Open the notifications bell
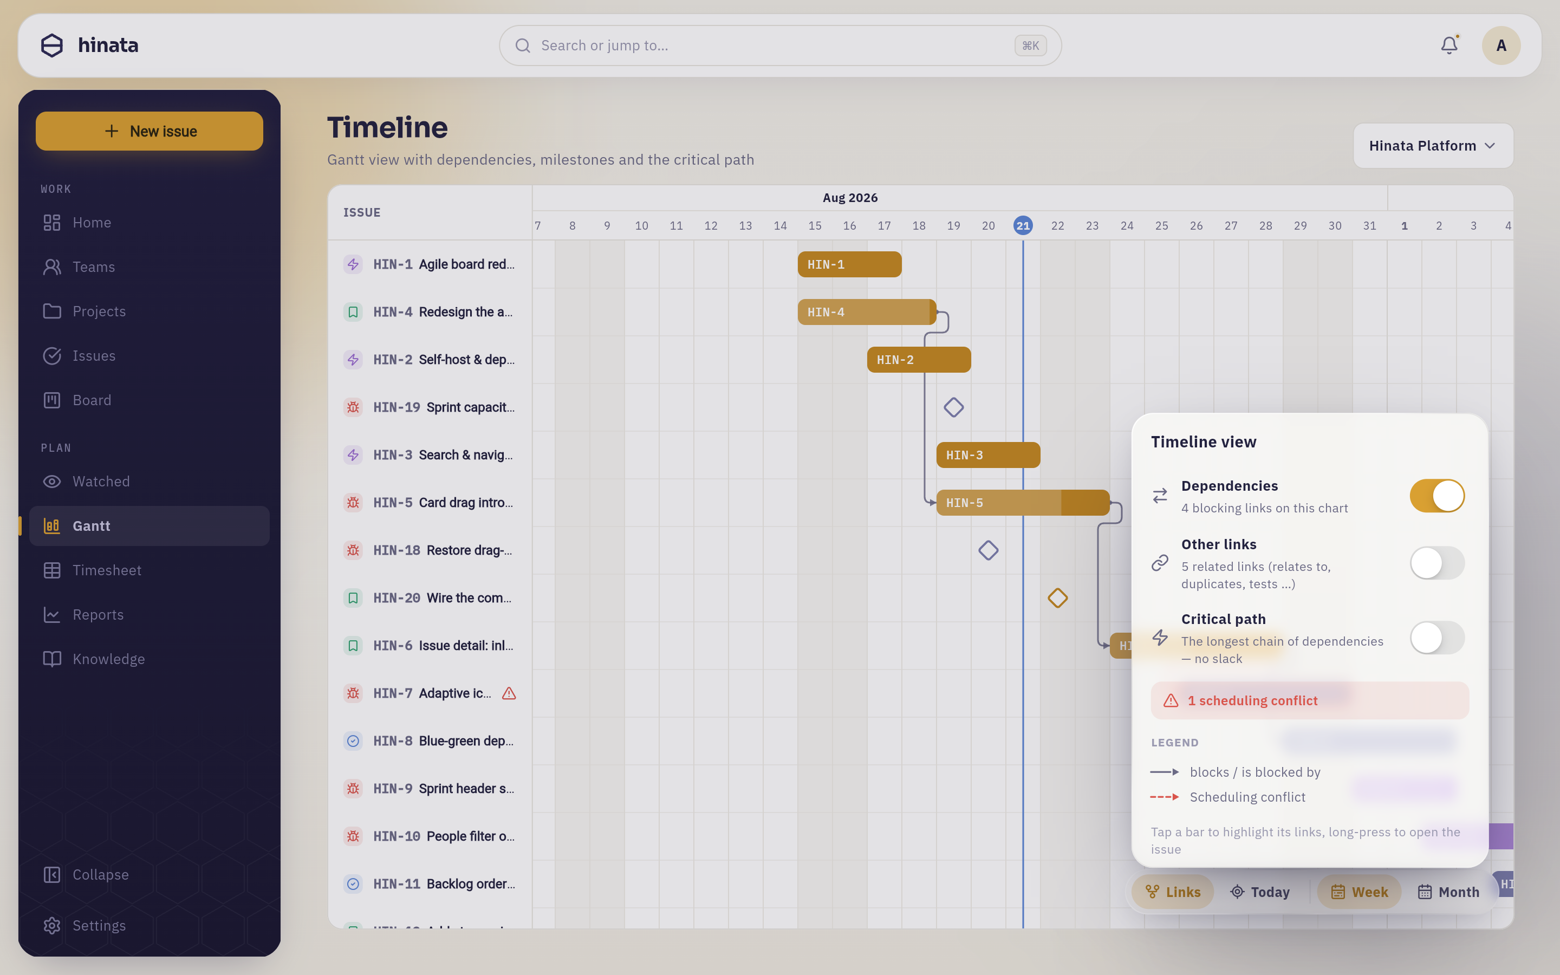Screen dimensions: 1560x975 pyautogui.click(x=1449, y=45)
